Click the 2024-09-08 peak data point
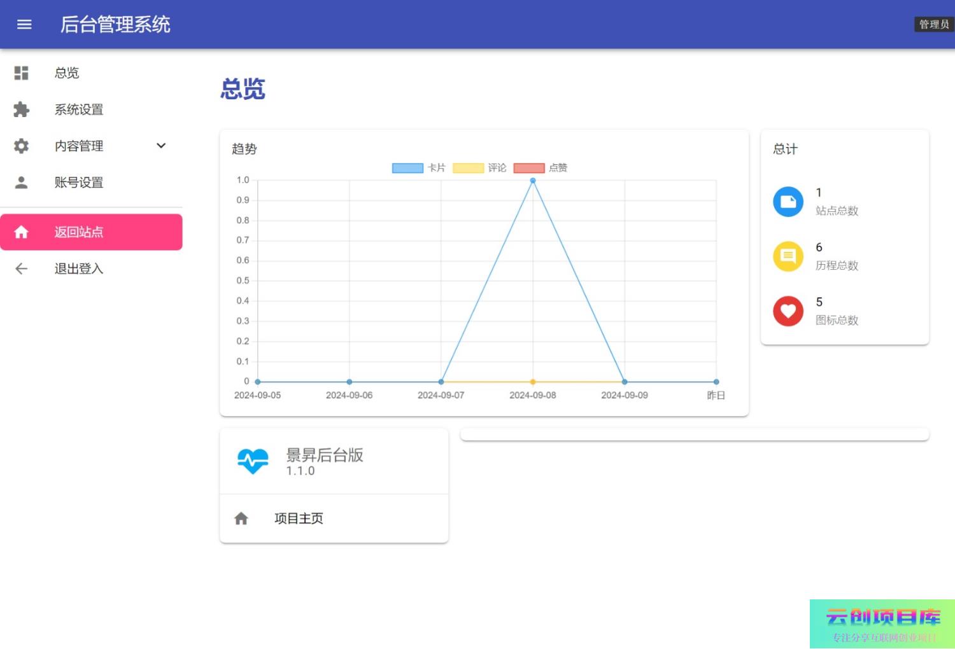955x649 pixels. (533, 181)
